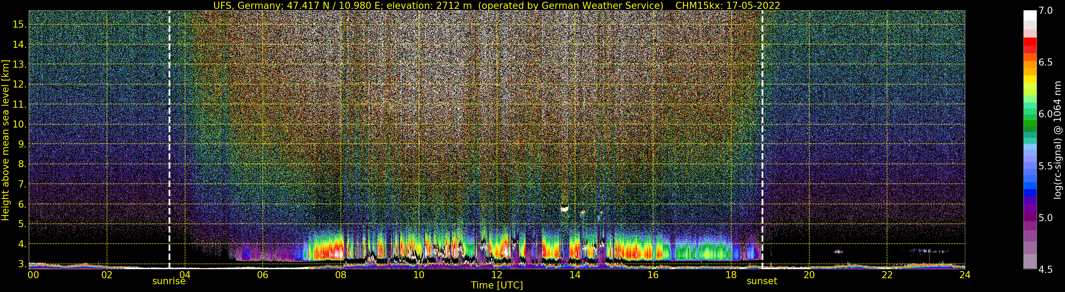Pick the green colorbar segment near 6.0
The height and width of the screenshot is (292, 1065).
pyautogui.click(x=1030, y=123)
